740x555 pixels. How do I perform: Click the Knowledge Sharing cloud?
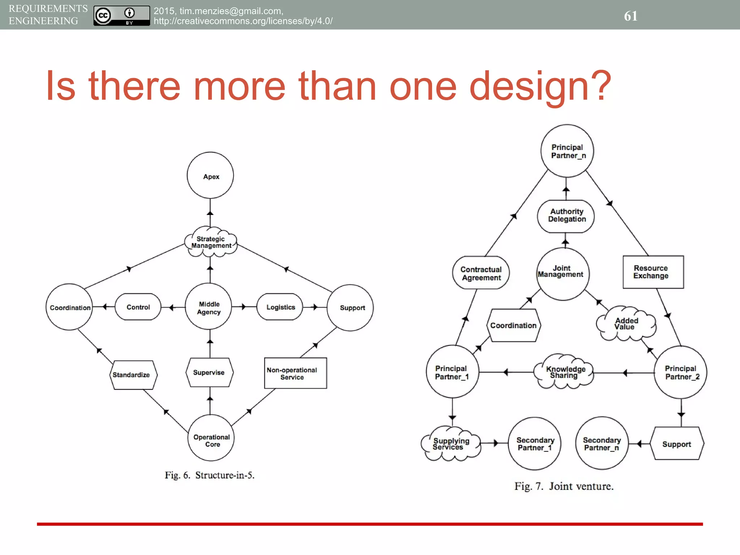tap(564, 372)
